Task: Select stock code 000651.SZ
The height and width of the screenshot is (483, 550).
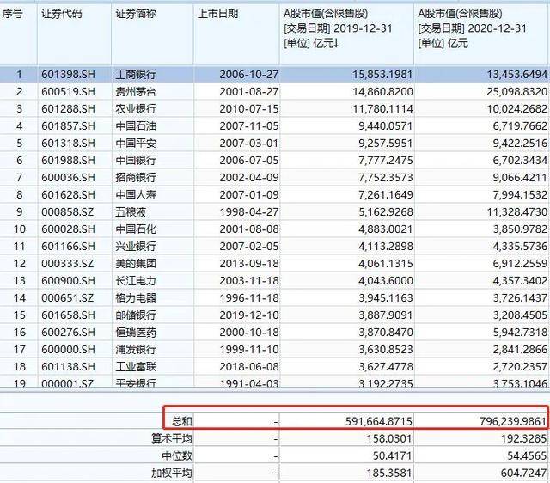Action: click(67, 298)
